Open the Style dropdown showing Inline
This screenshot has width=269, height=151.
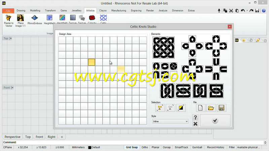click(170, 121)
